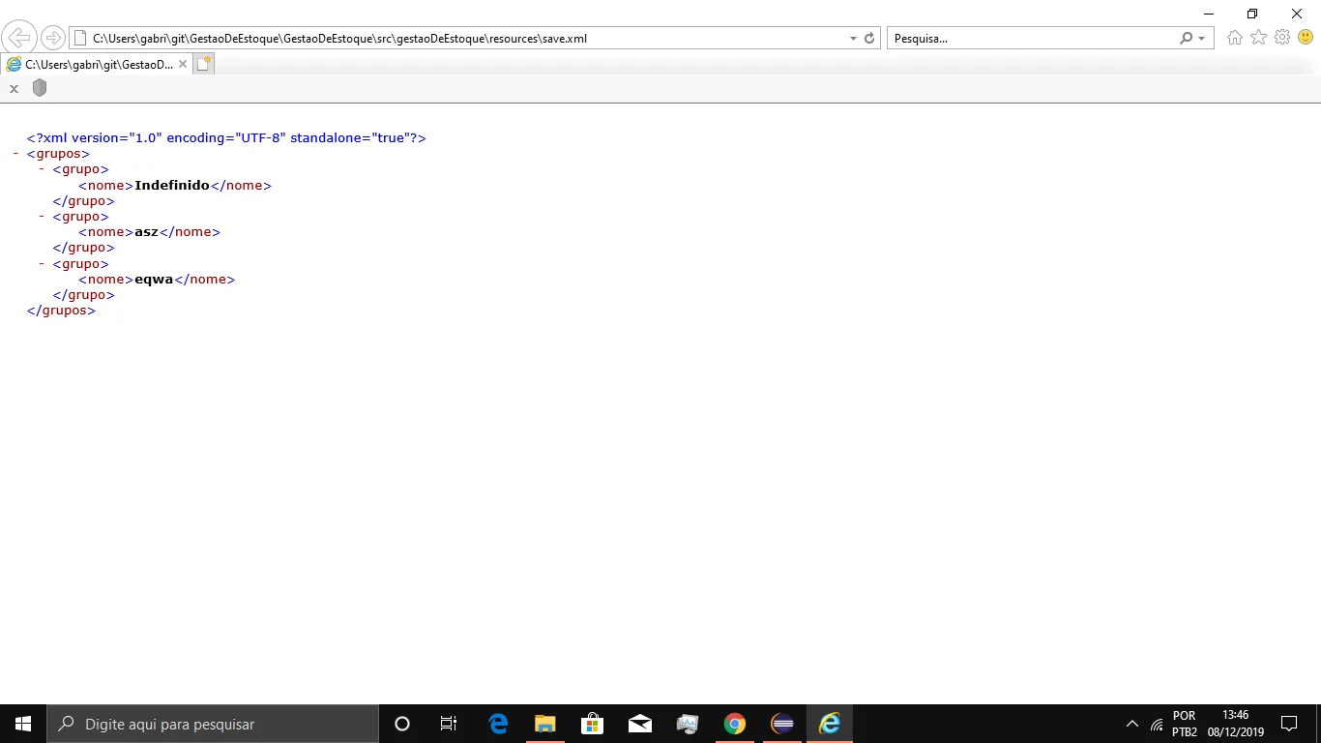Refresh the save.xml page
The width and height of the screenshot is (1321, 743).
pos(869,39)
